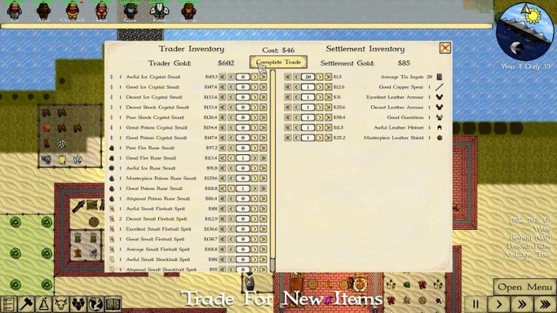Click the Complete Trade button

(278, 63)
